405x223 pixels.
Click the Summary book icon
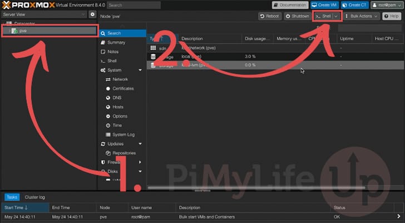pos(103,42)
